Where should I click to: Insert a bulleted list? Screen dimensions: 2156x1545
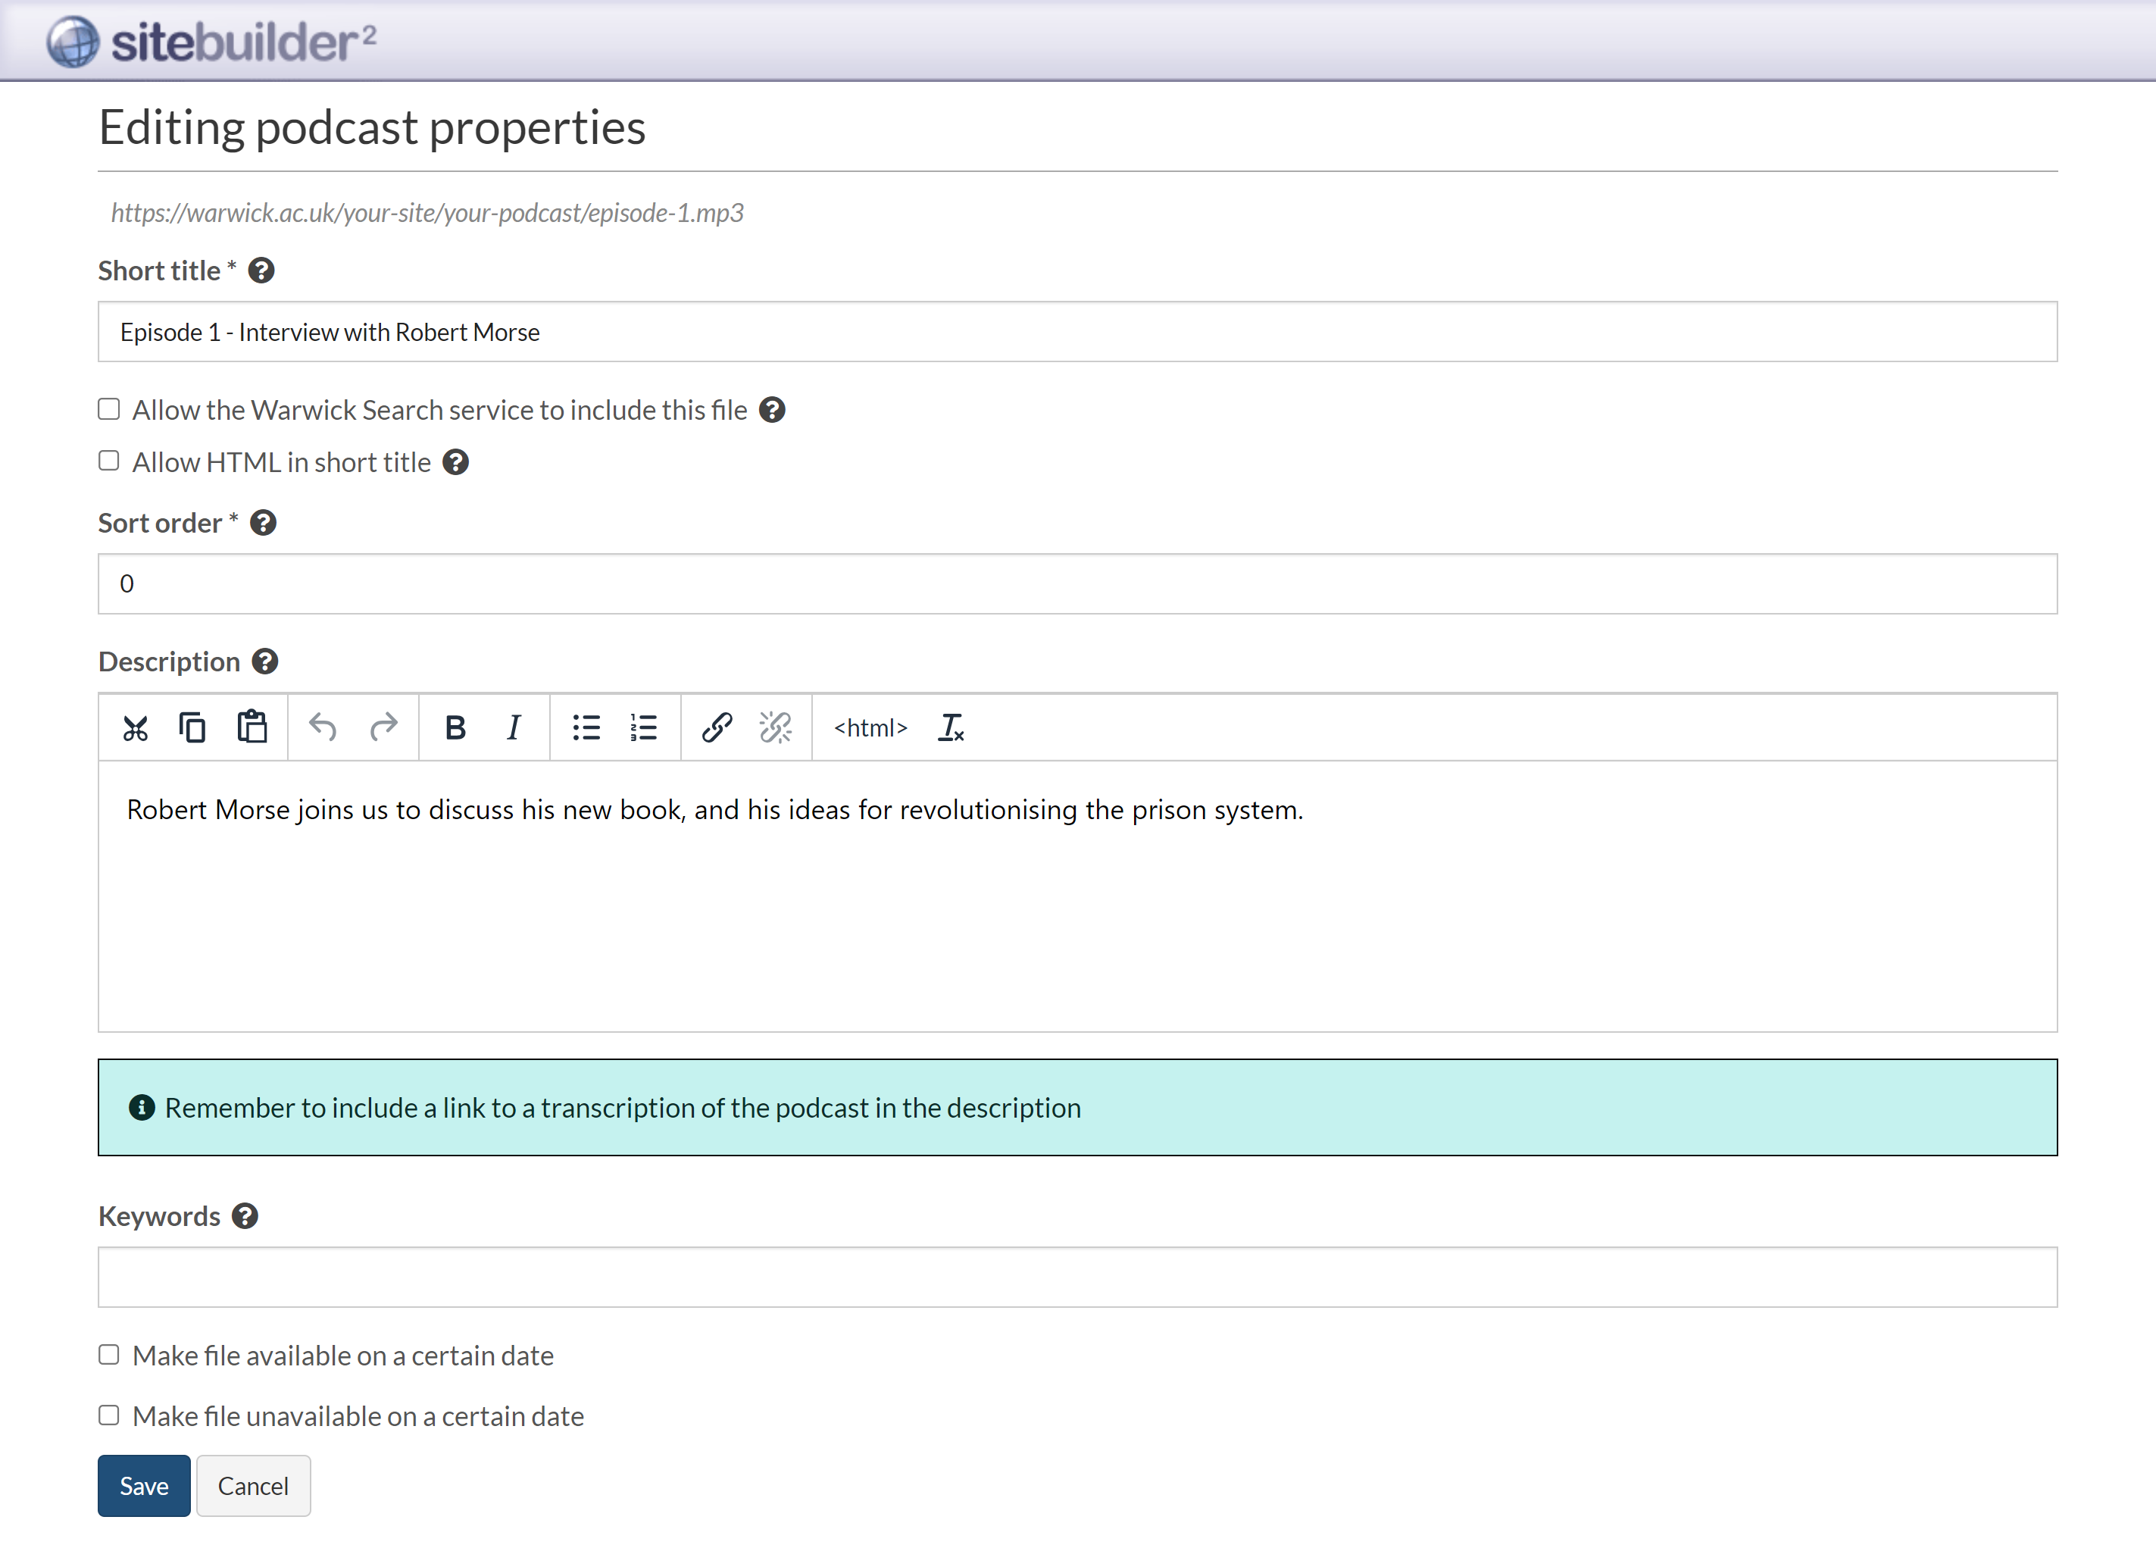(x=586, y=728)
